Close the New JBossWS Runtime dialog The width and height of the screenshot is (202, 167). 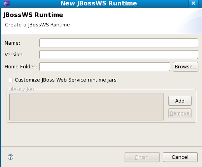tap(193, 3)
